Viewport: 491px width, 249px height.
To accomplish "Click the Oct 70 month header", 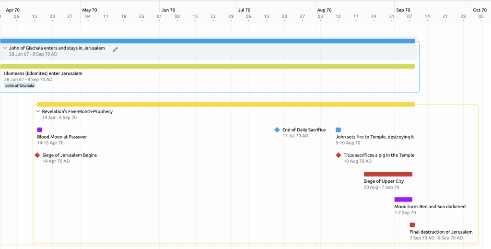I will click(479, 10).
